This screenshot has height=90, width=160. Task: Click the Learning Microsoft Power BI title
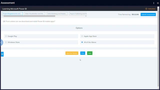tap(14, 9)
